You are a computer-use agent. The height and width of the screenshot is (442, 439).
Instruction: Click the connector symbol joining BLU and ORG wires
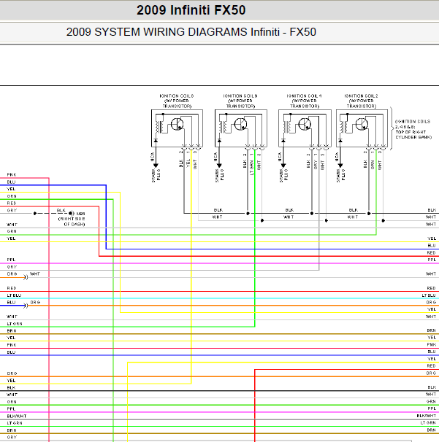pos(26,306)
